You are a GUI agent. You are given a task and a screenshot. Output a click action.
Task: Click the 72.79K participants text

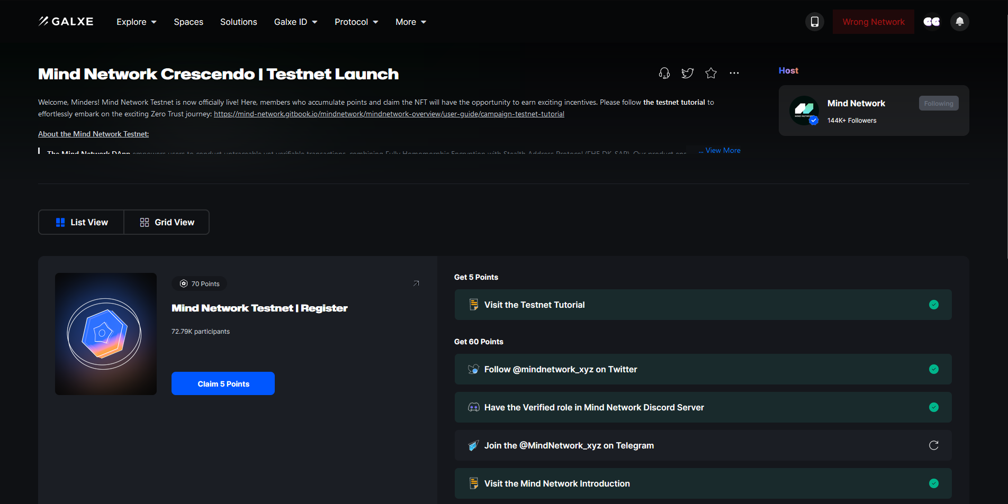pyautogui.click(x=201, y=332)
